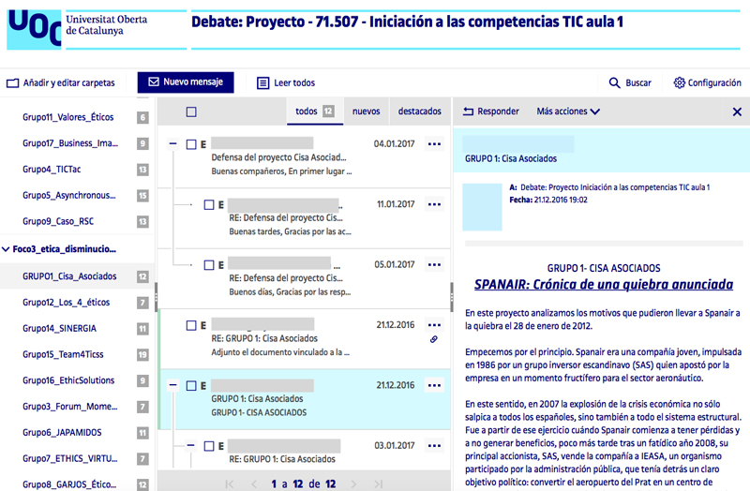
Task: Check the message dated 04.01.2017
Action: coord(191,144)
